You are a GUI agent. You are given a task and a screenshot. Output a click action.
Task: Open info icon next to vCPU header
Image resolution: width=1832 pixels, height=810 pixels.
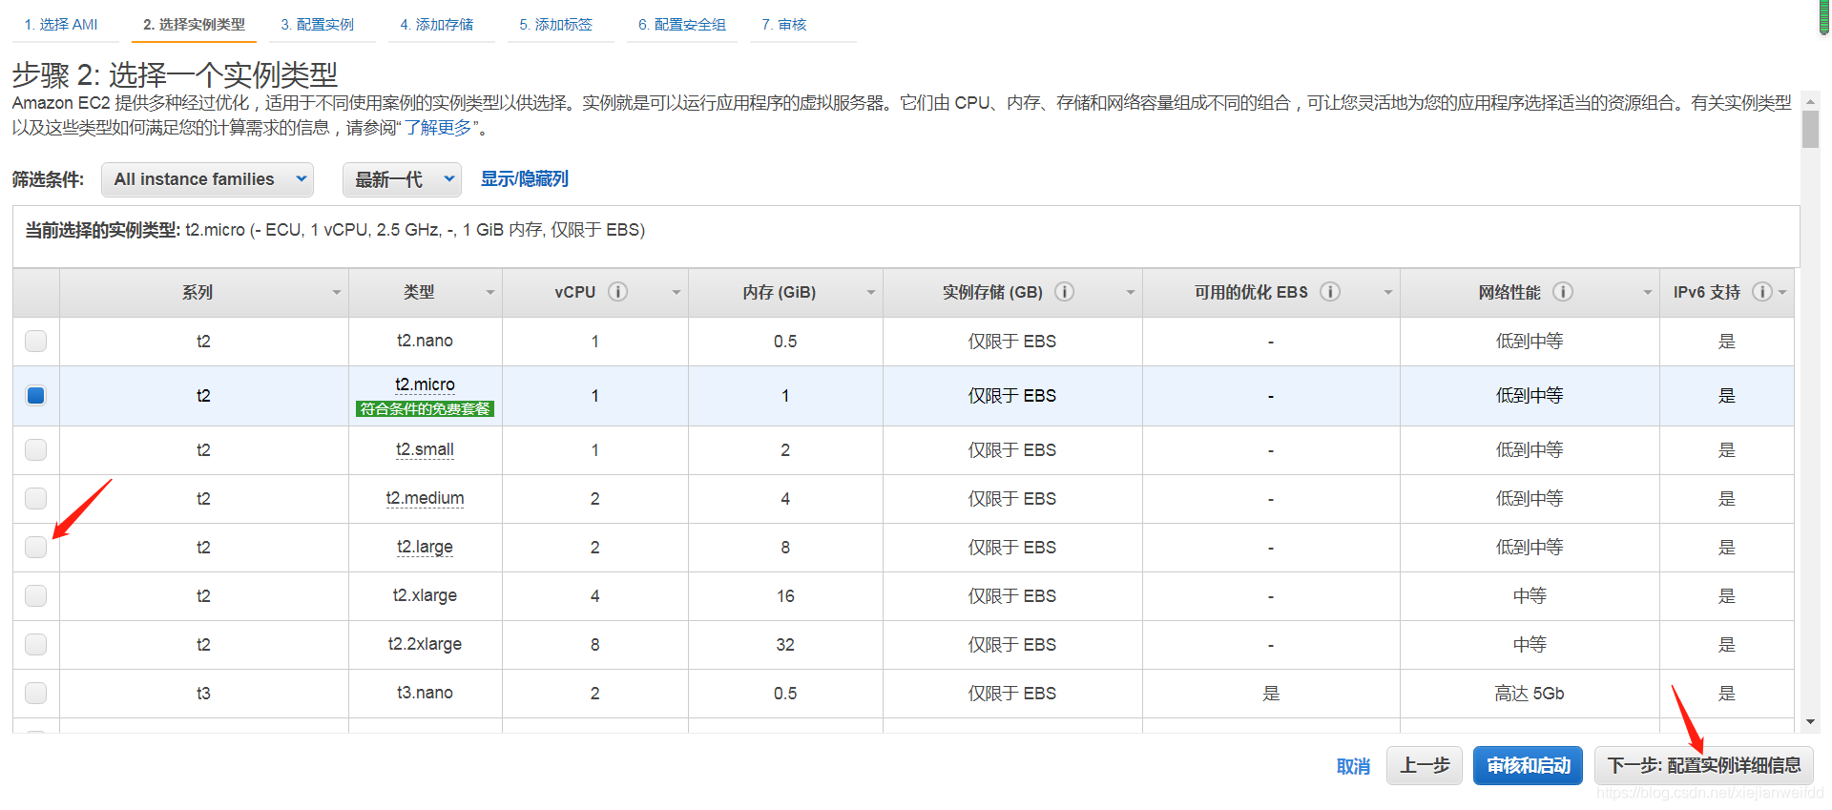(x=618, y=292)
